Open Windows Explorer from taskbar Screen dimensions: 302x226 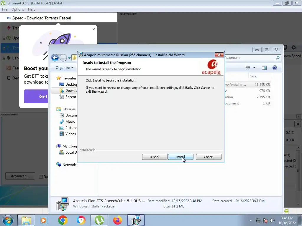26,220
